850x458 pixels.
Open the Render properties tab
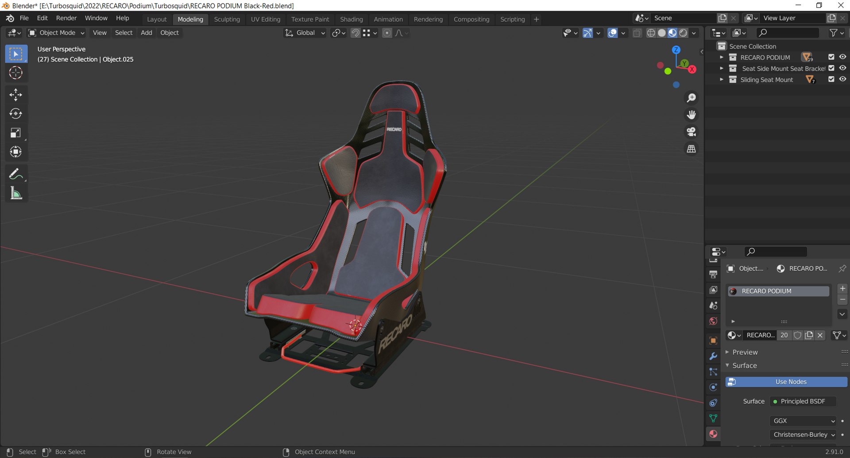coord(713,260)
